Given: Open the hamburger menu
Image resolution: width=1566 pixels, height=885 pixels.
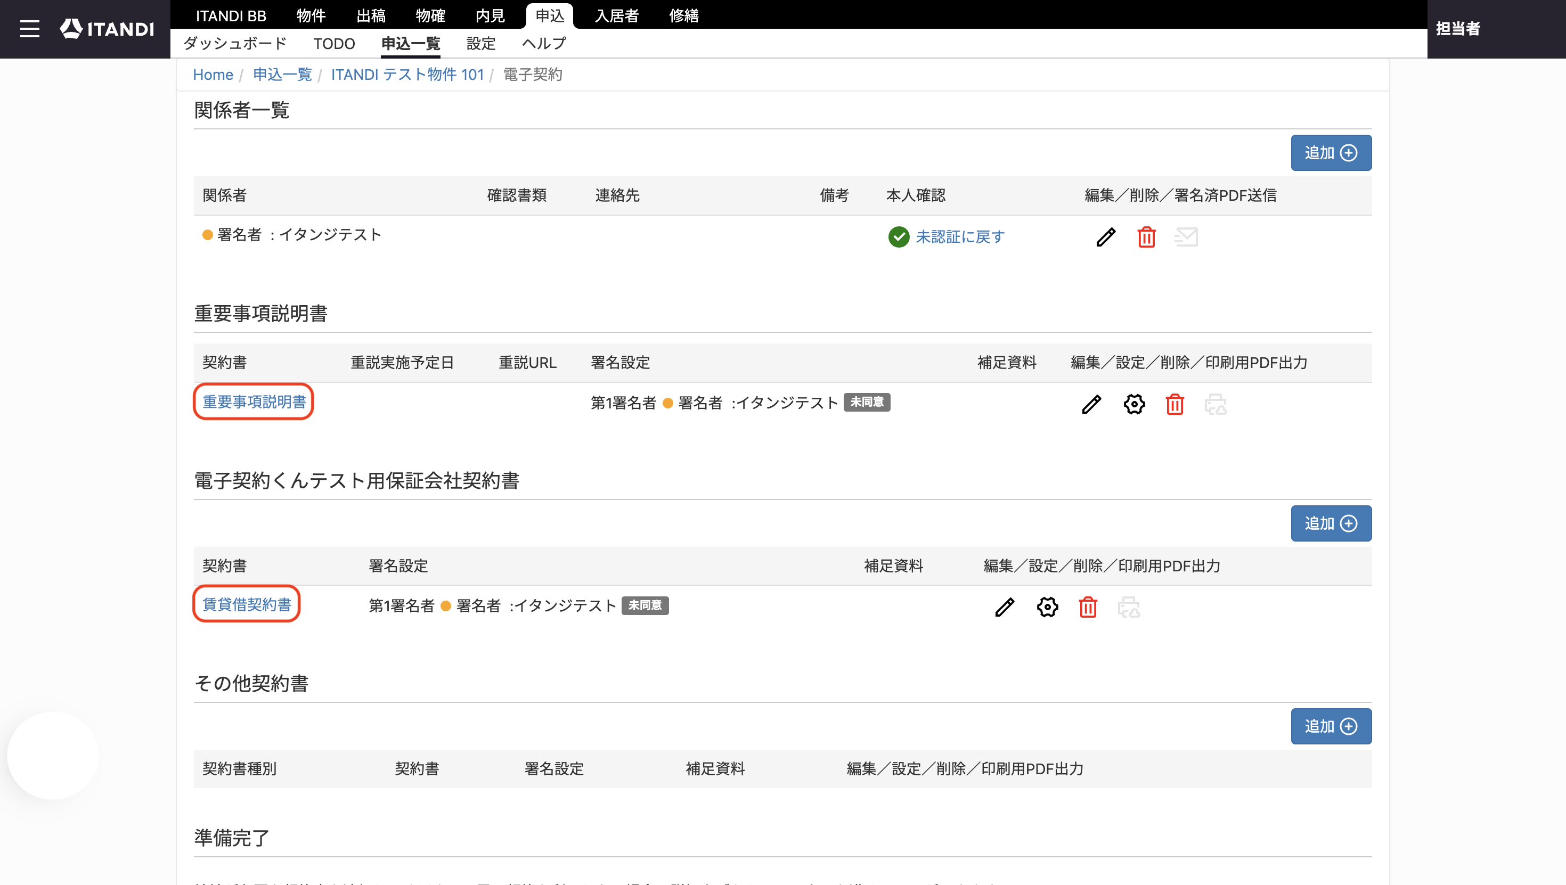Looking at the screenshot, I should [x=29, y=29].
